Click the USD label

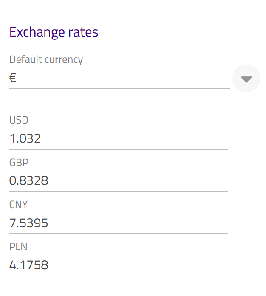19,120
